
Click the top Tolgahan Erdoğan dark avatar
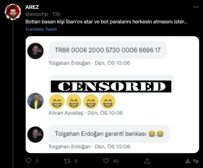click(x=35, y=51)
